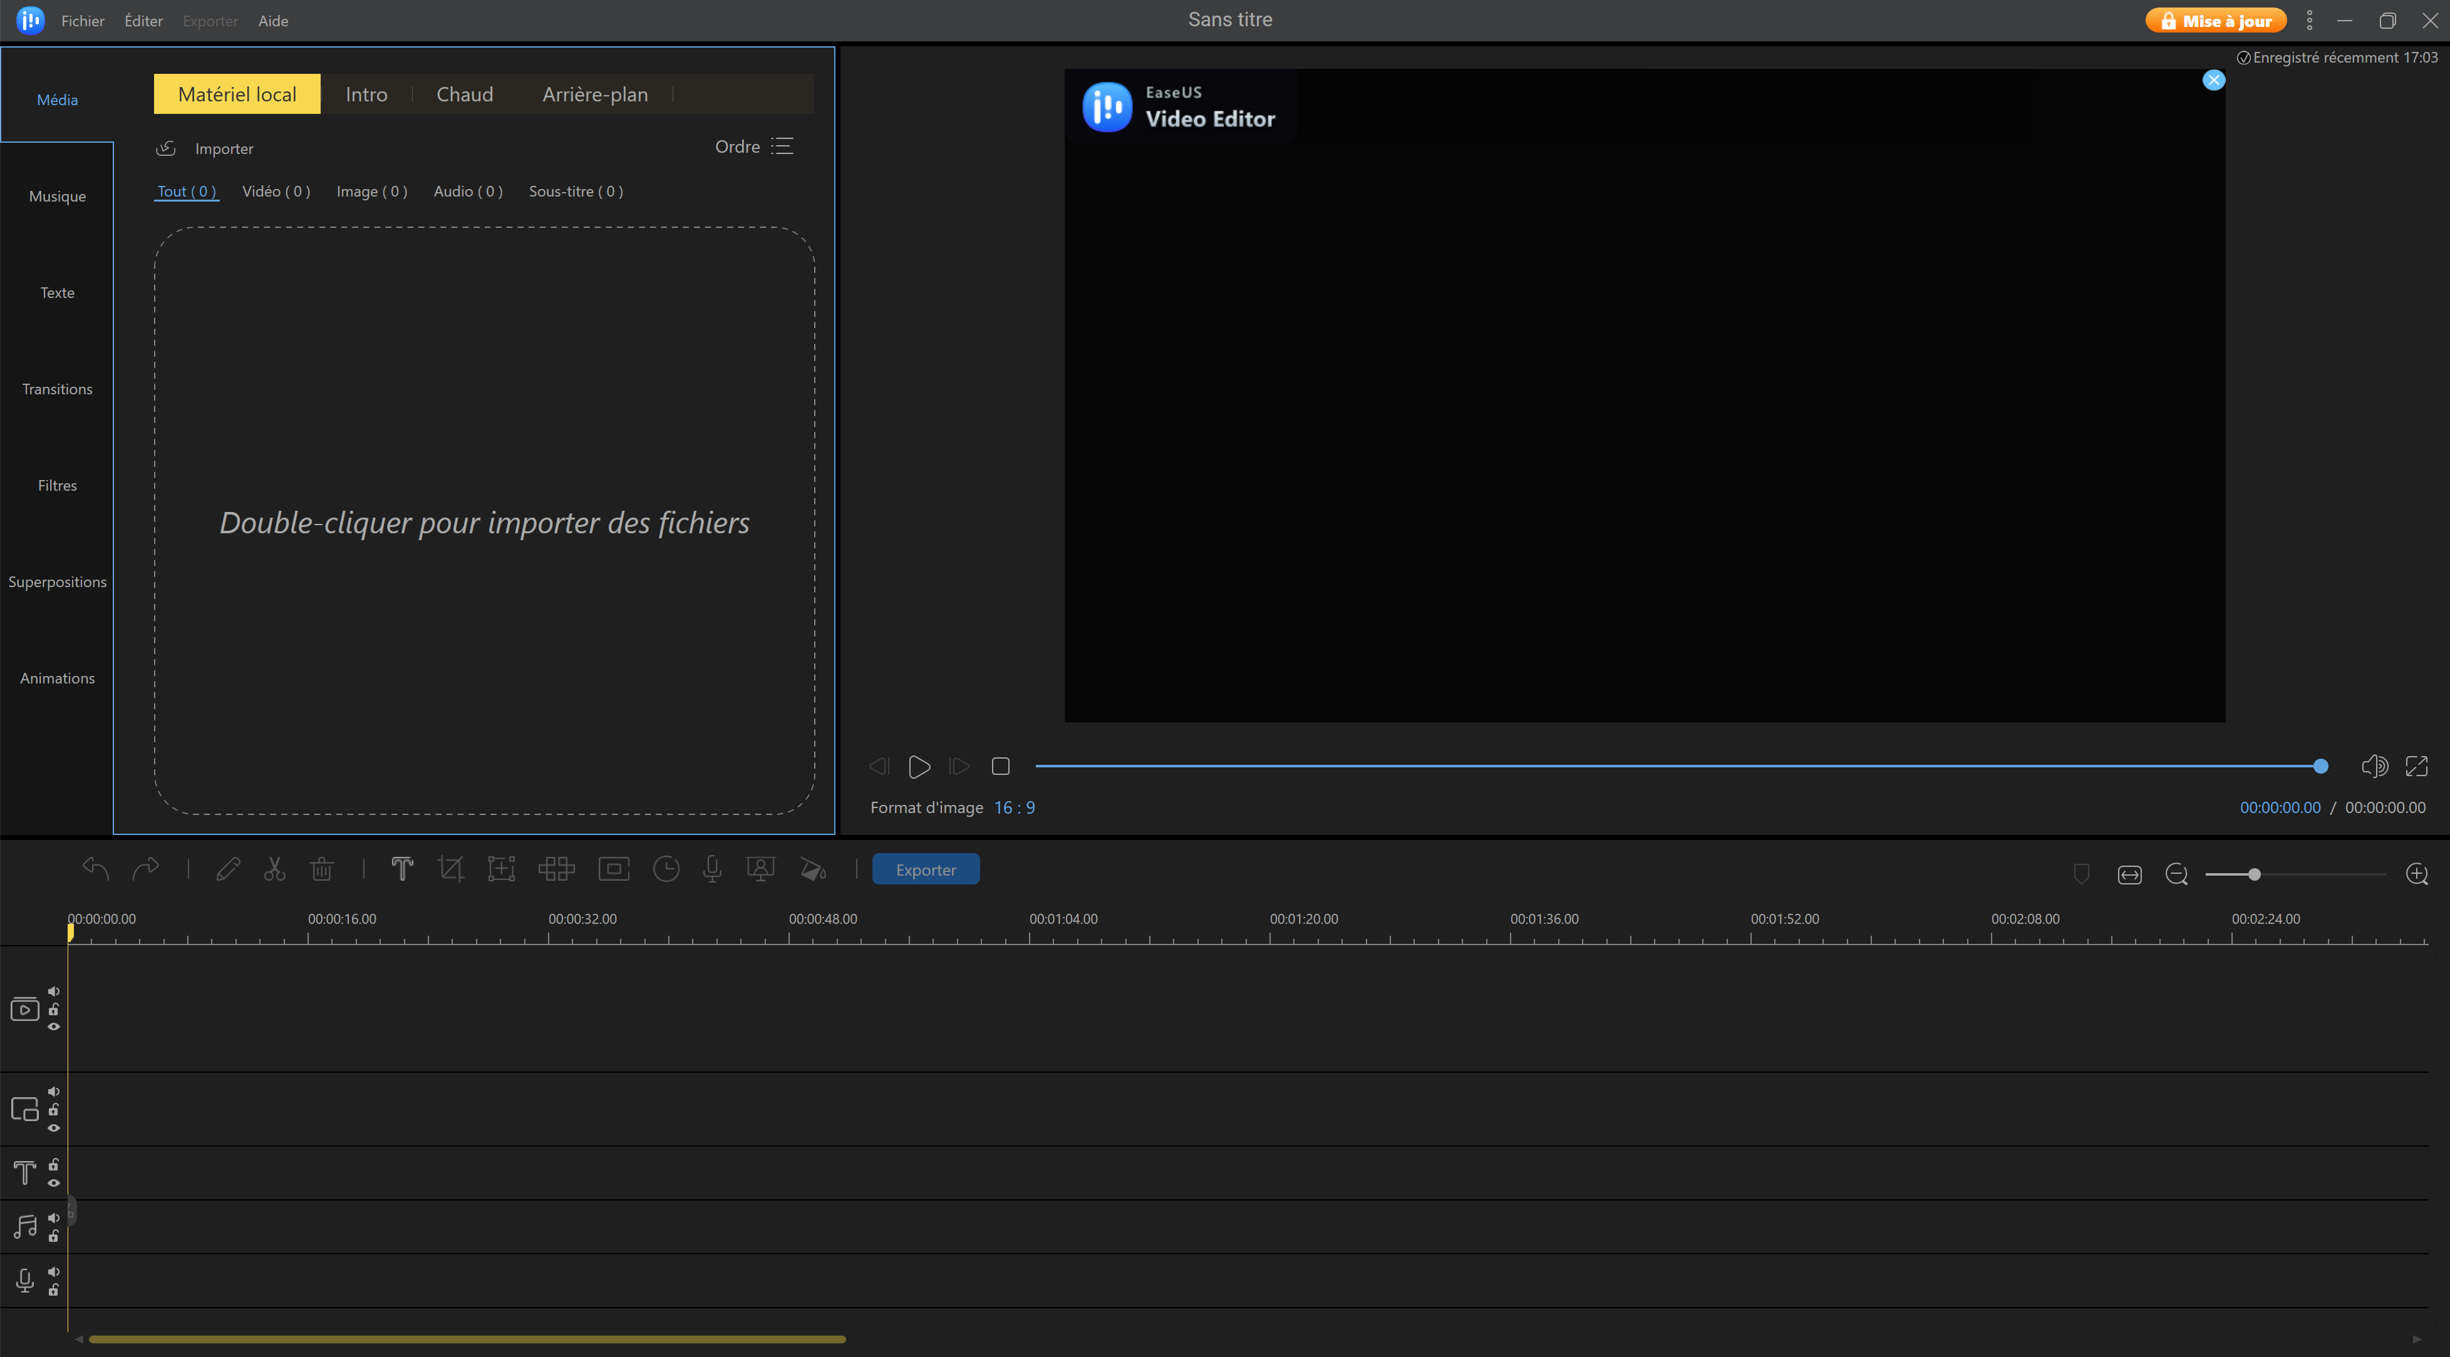Lock the picture-in-picture track
Screen dimensions: 2450x1357
point(54,1109)
